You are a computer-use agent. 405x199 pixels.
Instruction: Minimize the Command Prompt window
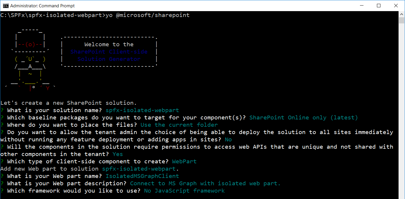365,6
